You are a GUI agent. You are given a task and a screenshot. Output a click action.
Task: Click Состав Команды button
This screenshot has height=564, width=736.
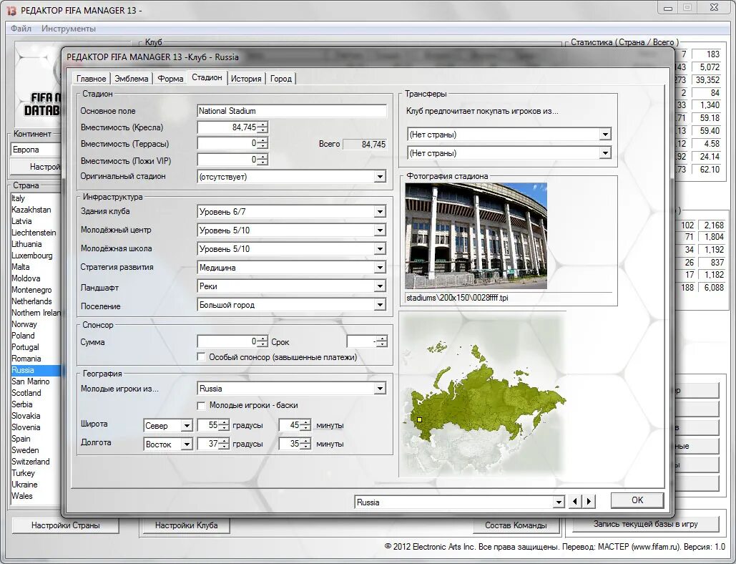(x=516, y=525)
